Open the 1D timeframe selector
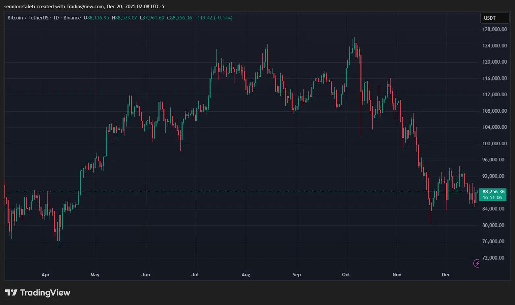 [55, 17]
